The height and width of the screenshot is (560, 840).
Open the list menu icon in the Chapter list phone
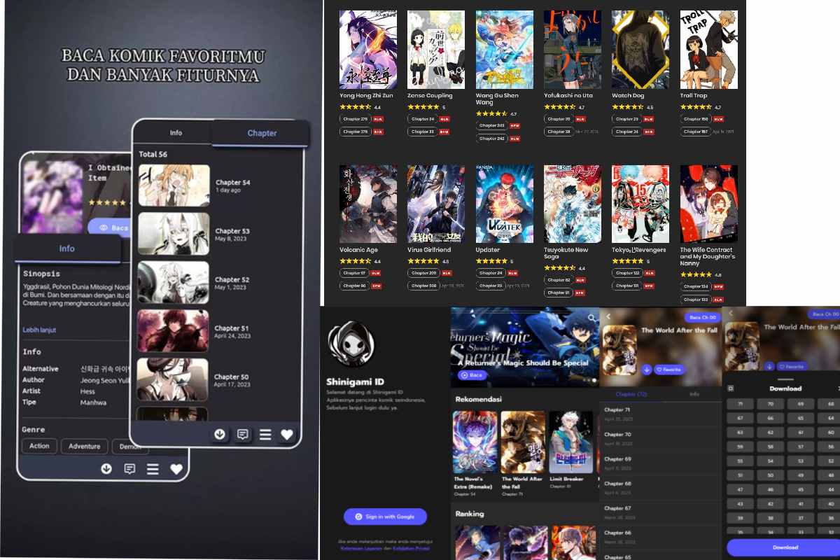coord(265,435)
